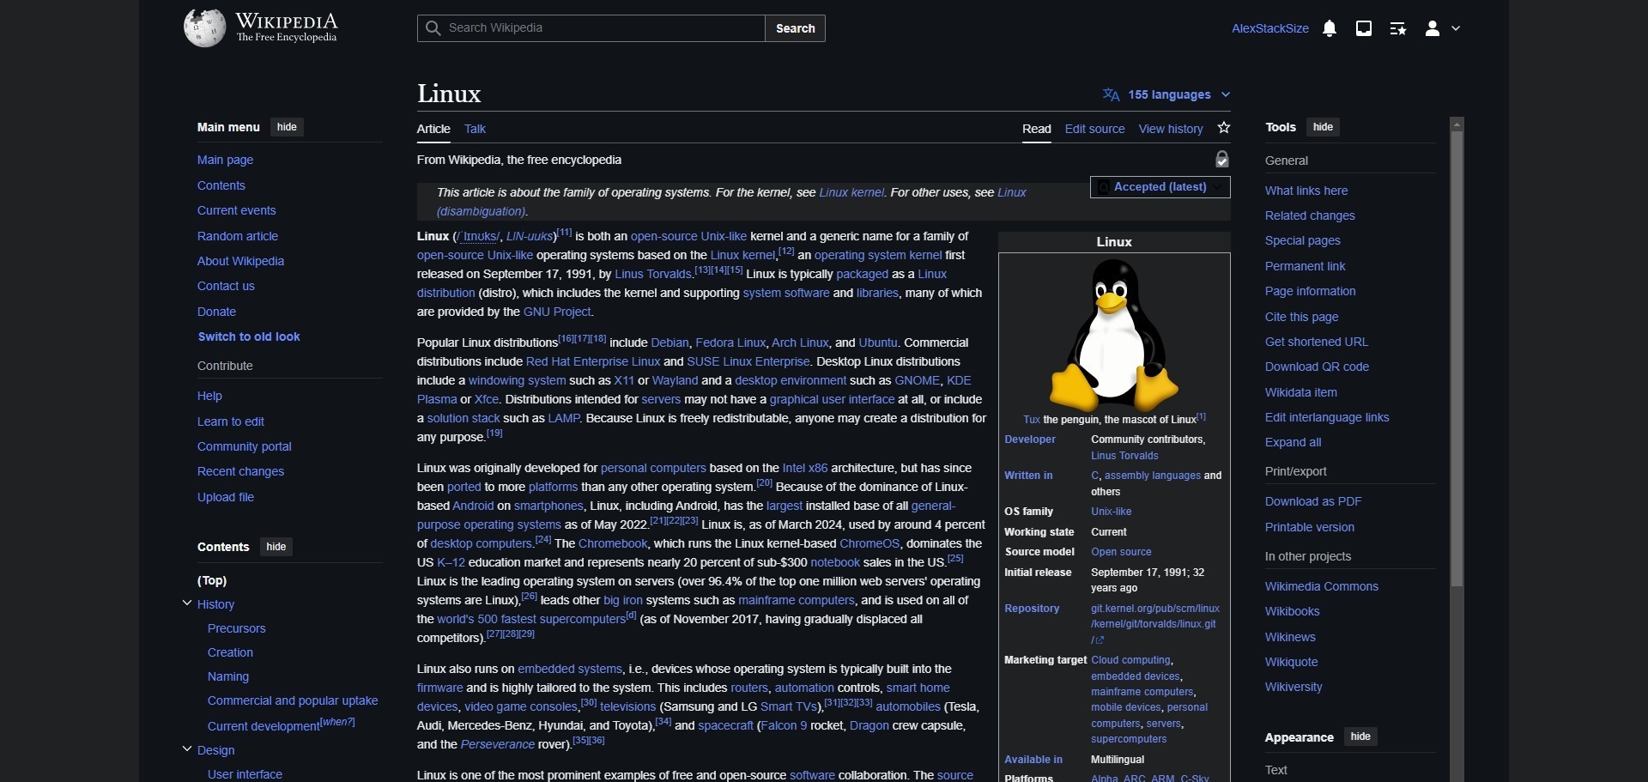
Task: Click the Search button
Action: coord(795,28)
